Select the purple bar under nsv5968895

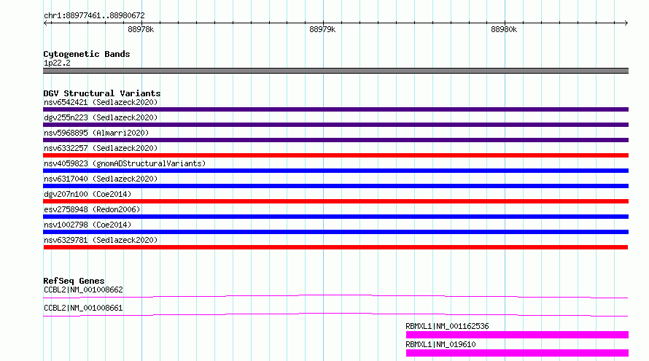point(335,140)
